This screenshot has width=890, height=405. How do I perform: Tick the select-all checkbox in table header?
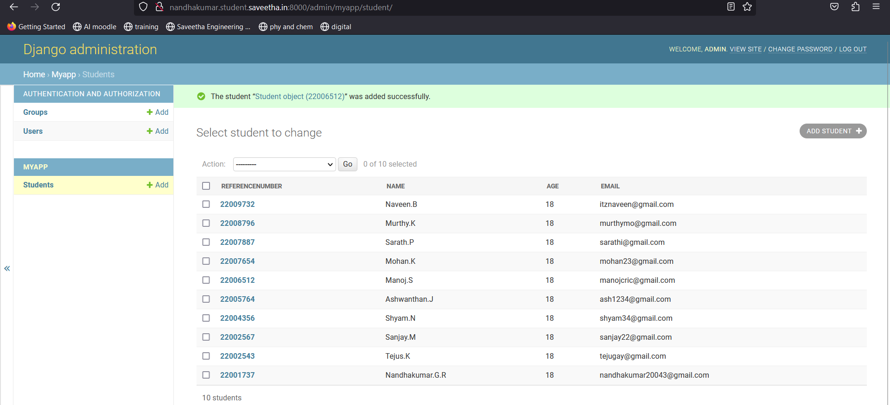206,186
